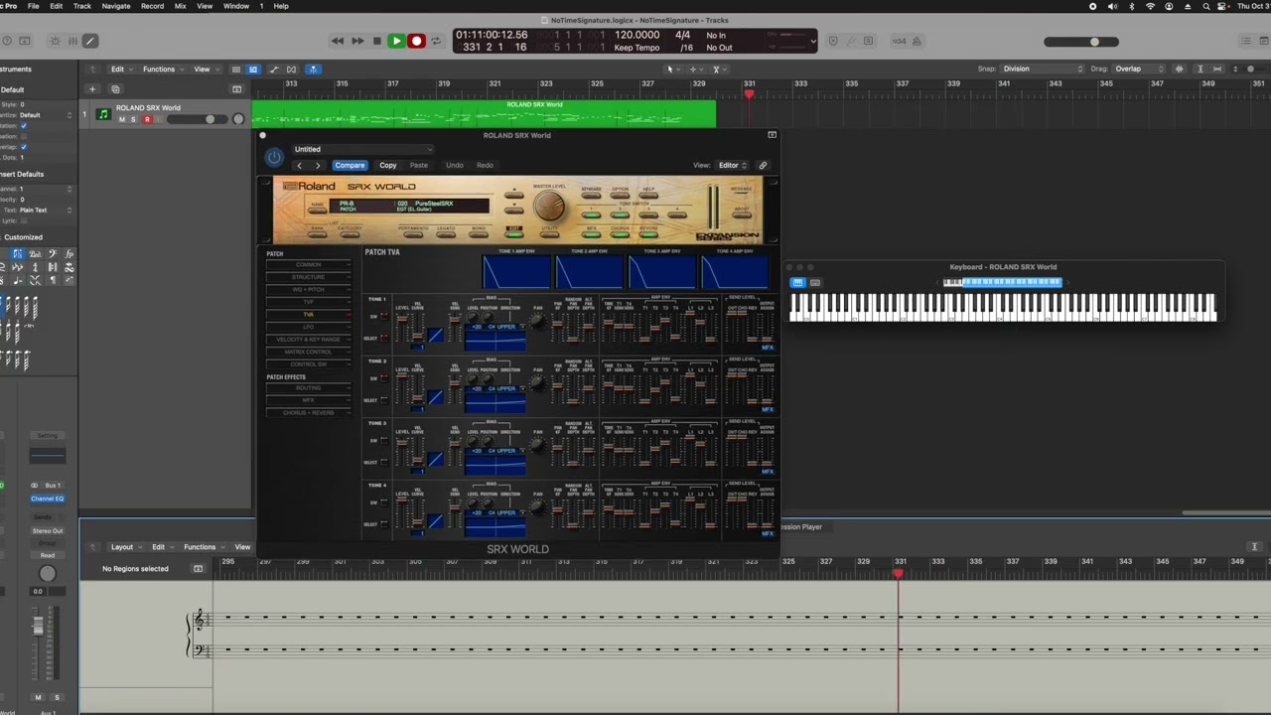This screenshot has height=715, width=1271.
Task: Toggle the Flex view button
Action: (x=291, y=70)
